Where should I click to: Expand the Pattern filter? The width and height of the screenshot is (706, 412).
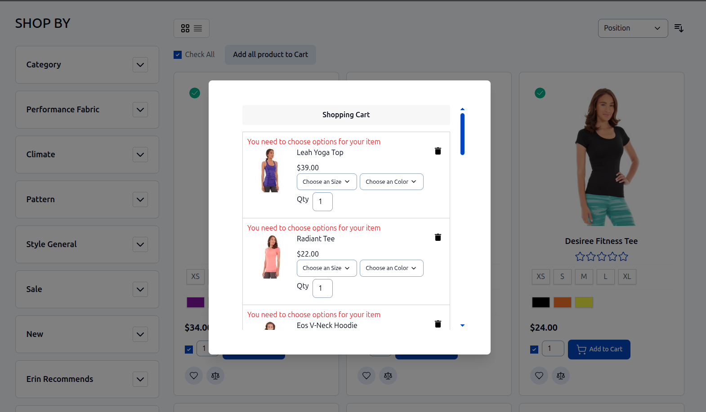[140, 199]
